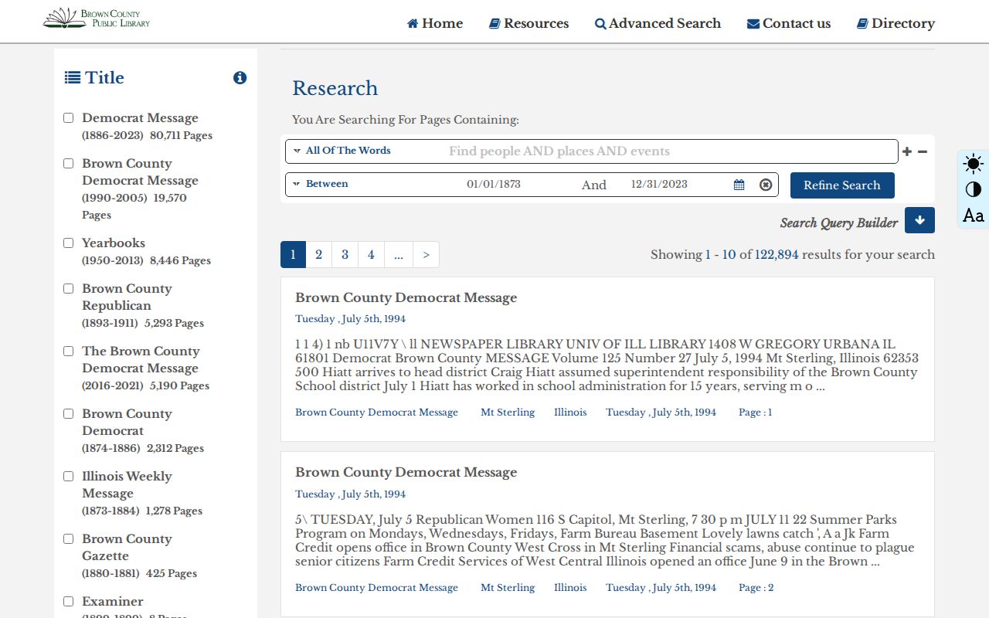Viewport: 989px width, 618px height.
Task: Change font size with Aa icon
Action: point(974,215)
